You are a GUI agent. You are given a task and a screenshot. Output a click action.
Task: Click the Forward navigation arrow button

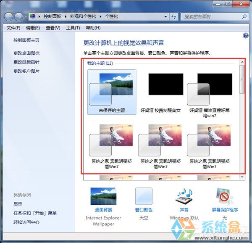pos(18,17)
